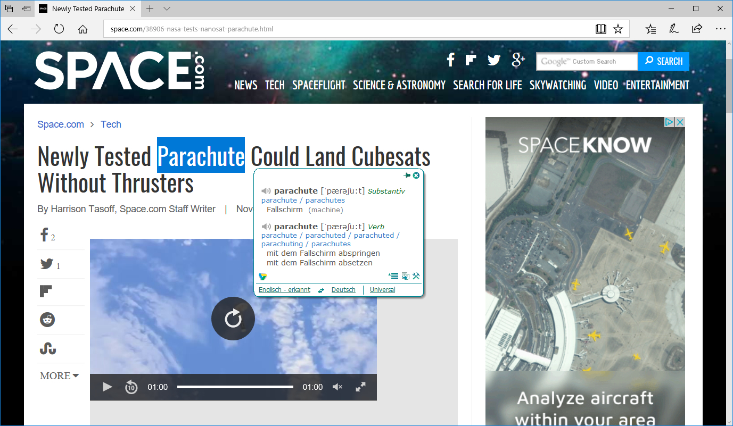Pin the translation popup open
This screenshot has width=733, height=426.
tap(407, 176)
